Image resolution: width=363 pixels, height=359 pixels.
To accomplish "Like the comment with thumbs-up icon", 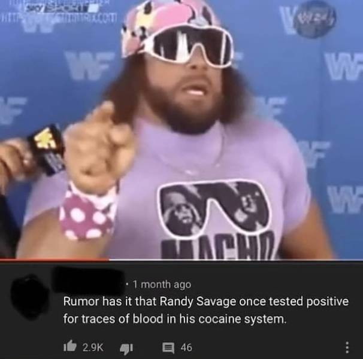I will click(x=70, y=346).
